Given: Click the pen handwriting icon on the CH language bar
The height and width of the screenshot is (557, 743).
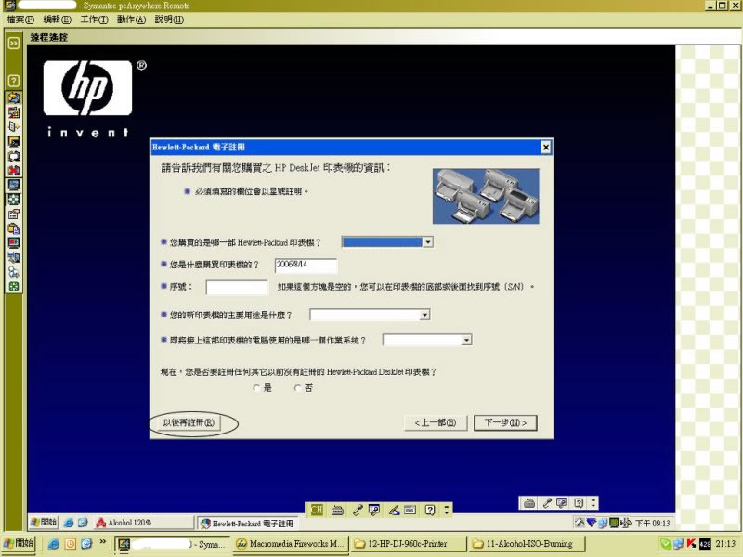Looking at the screenshot, I should click(394, 510).
